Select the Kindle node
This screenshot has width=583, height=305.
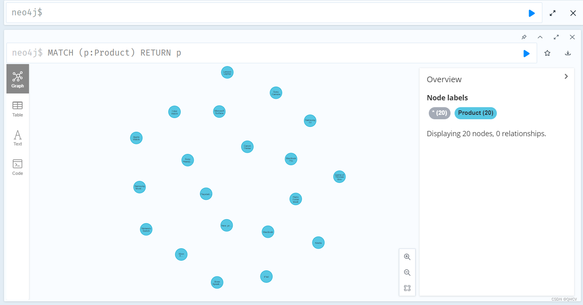(x=318, y=243)
